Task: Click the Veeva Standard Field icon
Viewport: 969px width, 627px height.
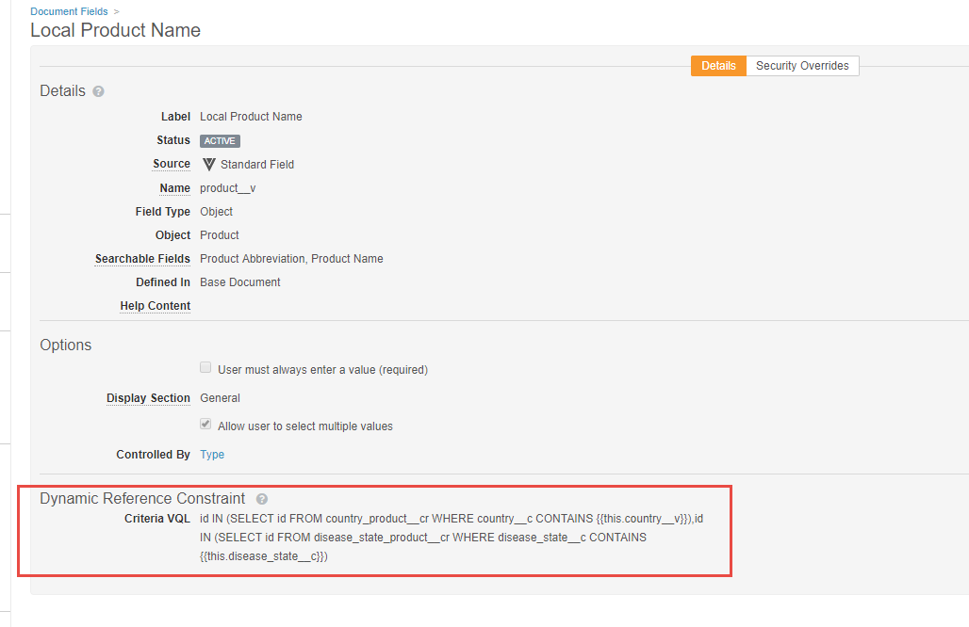Action: pos(208,164)
